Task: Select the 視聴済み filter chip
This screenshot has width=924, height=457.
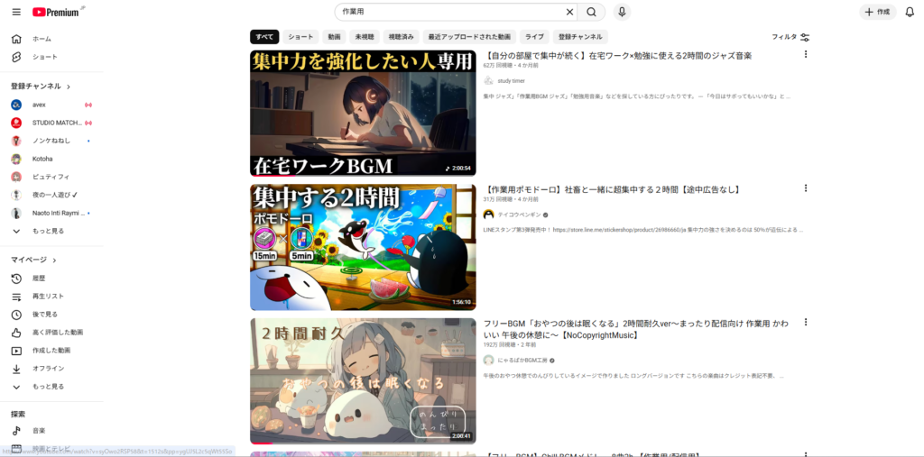Action: point(401,37)
